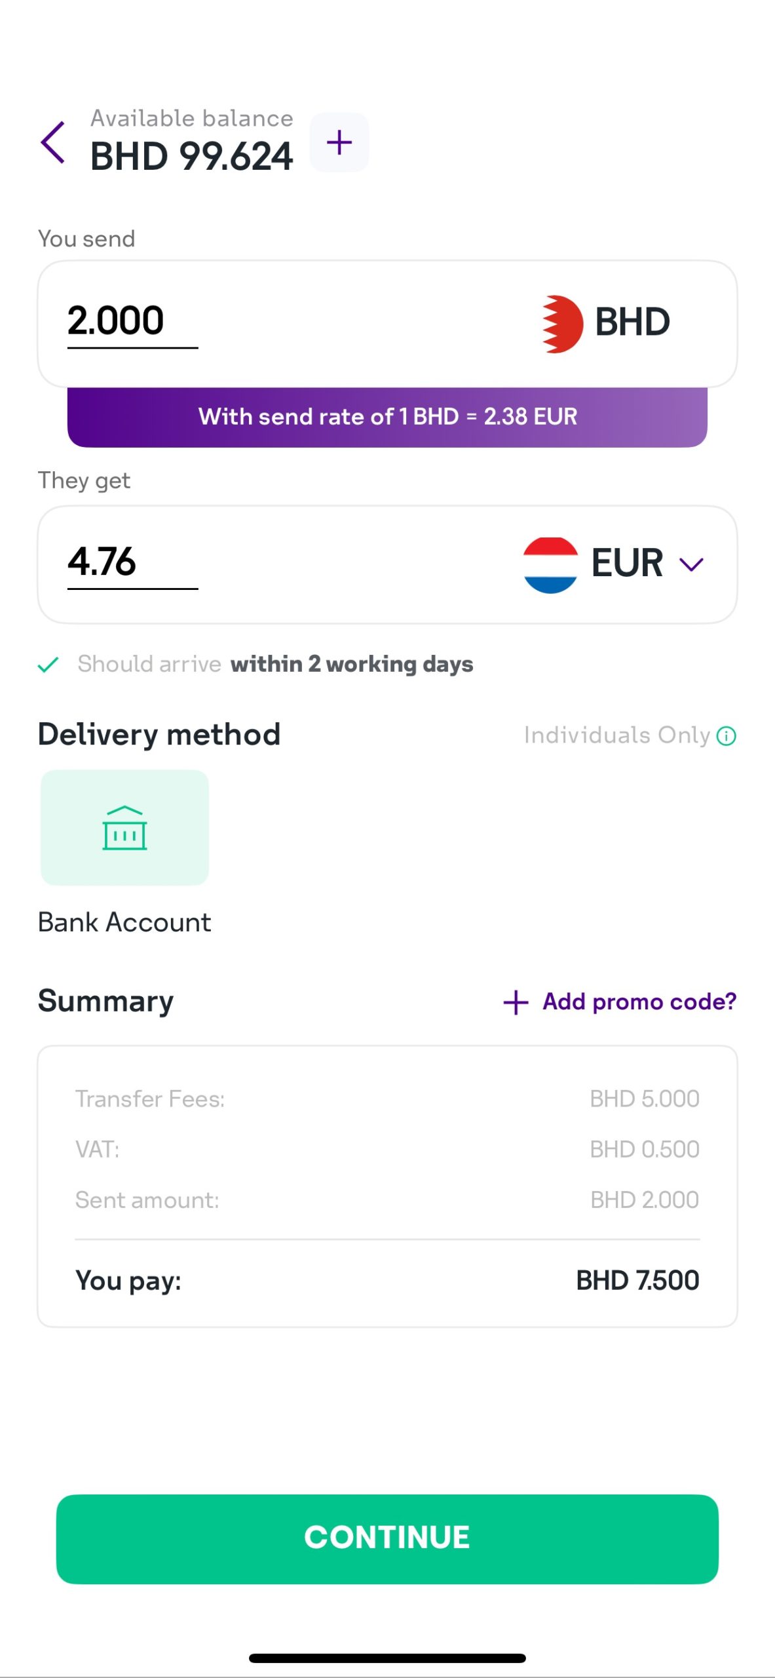The width and height of the screenshot is (775, 1678).
Task: Expand the EUR currency dropdown chevron
Action: tap(691, 564)
